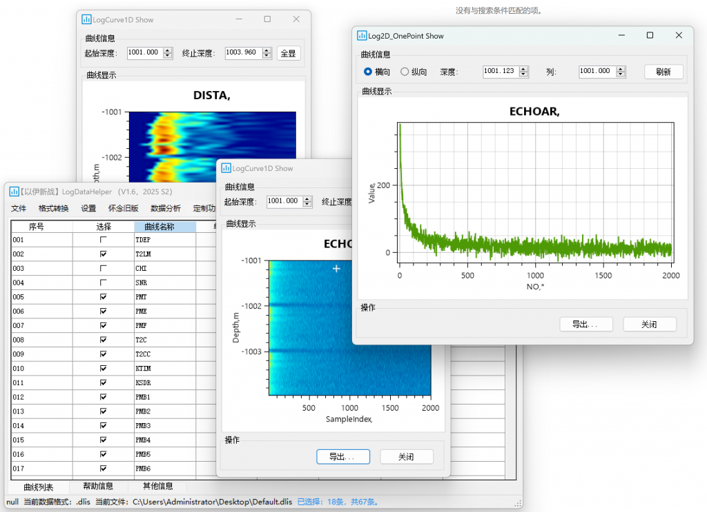This screenshot has height=512, width=707.
Task: Open the 数据分析 menu
Action: [x=166, y=209]
